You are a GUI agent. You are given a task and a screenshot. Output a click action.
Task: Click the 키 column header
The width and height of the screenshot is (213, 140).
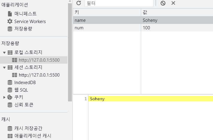(107, 12)
